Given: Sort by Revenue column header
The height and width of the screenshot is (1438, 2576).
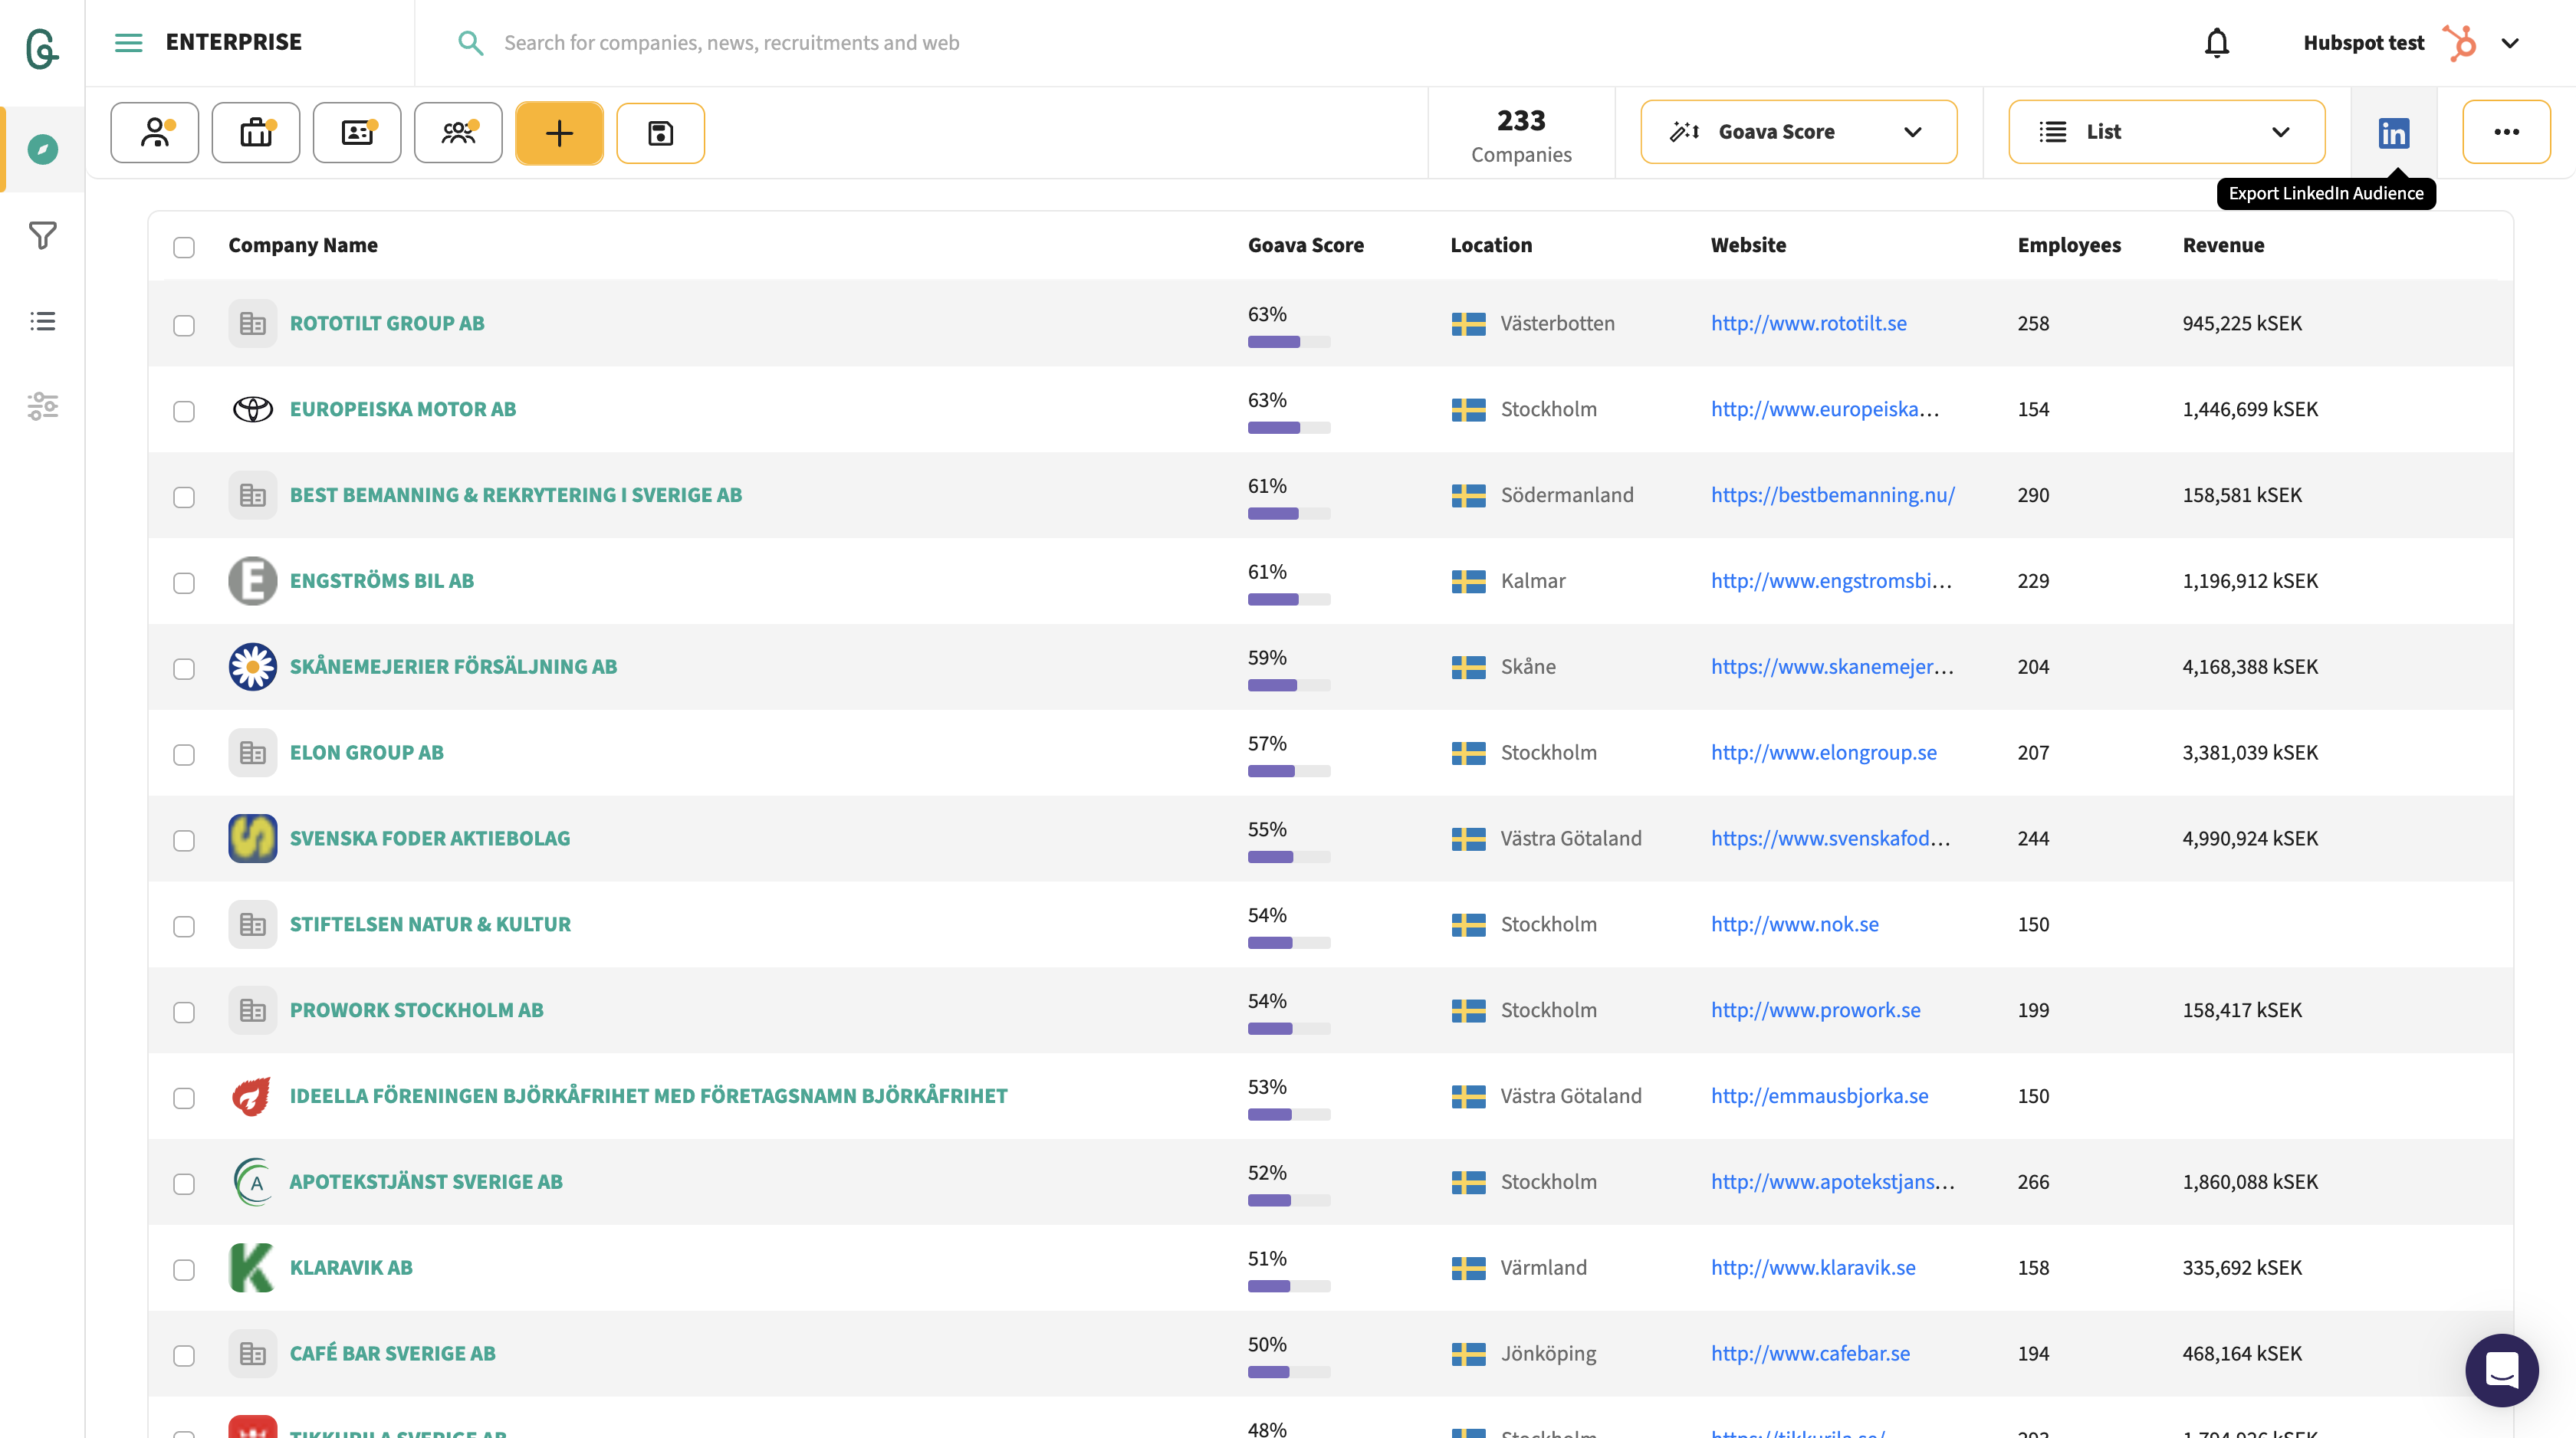Looking at the screenshot, I should 2223,245.
